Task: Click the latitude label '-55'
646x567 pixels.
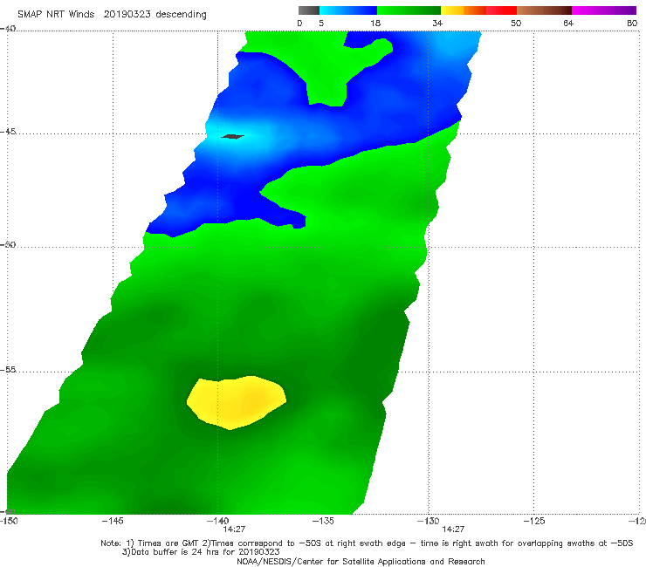Action: pos(8,369)
